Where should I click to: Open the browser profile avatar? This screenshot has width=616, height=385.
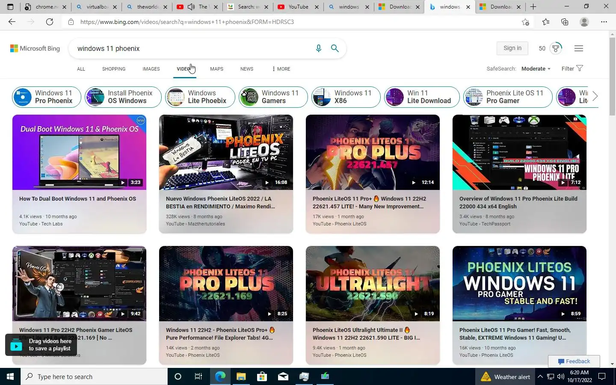pos(584,22)
